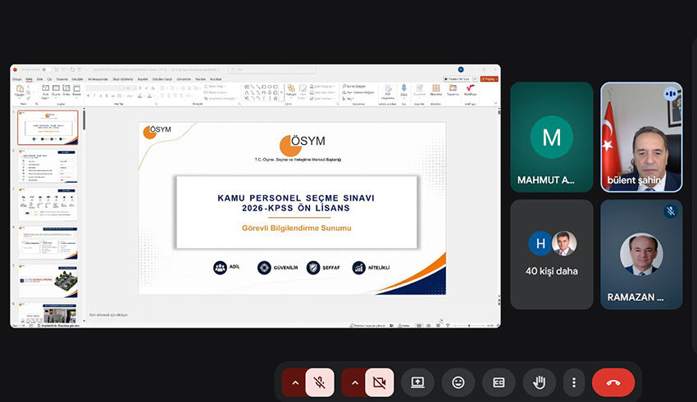The height and width of the screenshot is (402, 697).
Task: Open the Dosya menu in PowerPoint
Action: [x=17, y=79]
